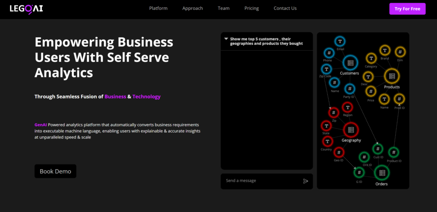Click the Try For Free button
This screenshot has height=212, width=437.
pos(407,9)
